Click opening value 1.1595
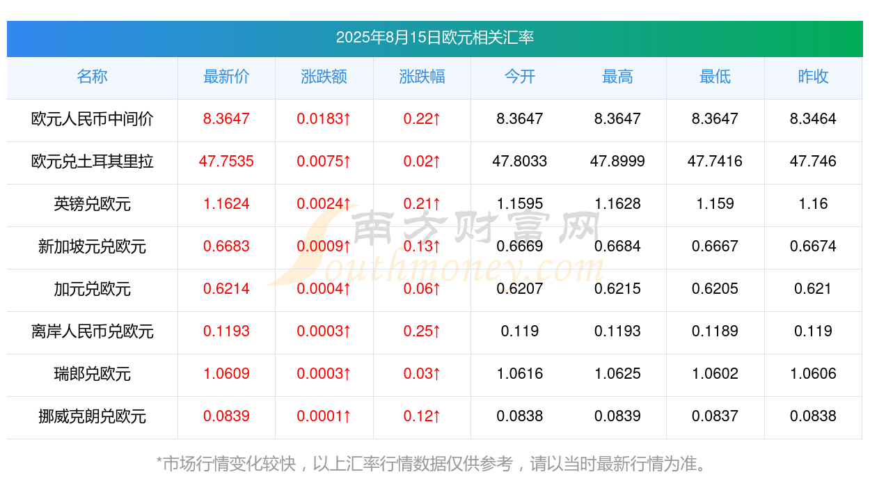This screenshot has width=870, height=486. 520,204
